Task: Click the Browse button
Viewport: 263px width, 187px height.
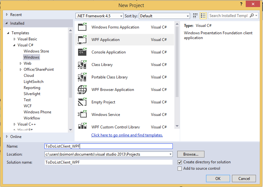Action: (191, 154)
